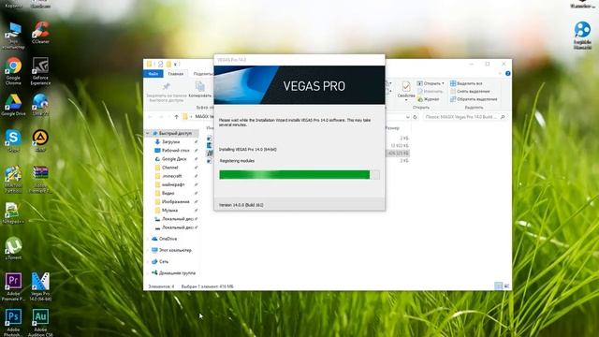The image size is (599, 337).
Task: Open Properties in the Explorer ribbon
Action: pos(406,90)
